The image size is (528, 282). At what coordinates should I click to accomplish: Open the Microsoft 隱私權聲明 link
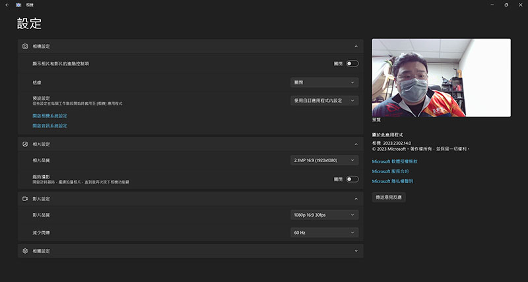tap(392, 181)
